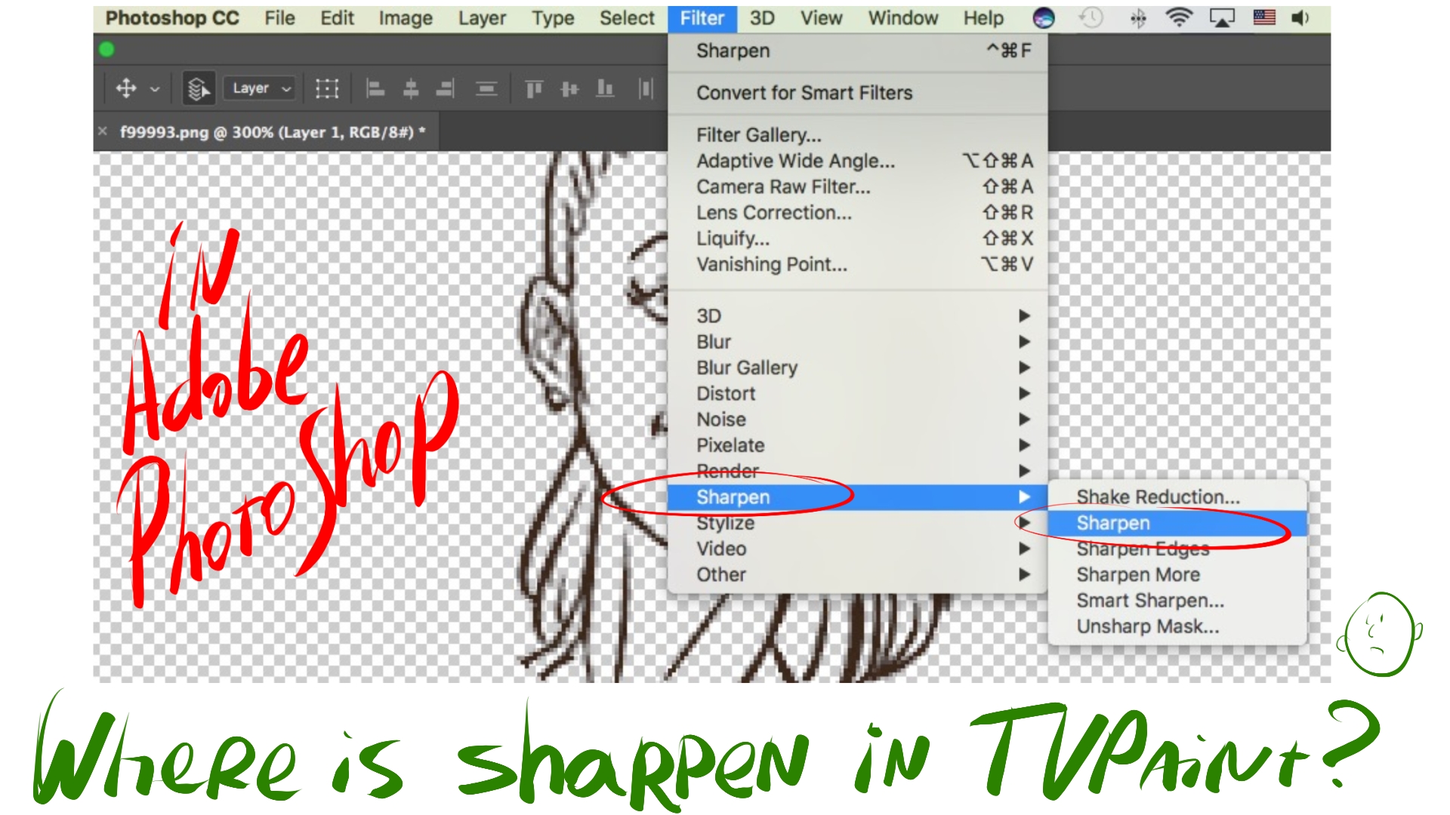Click the AirPlay display icon
1450x815 pixels.
click(1222, 18)
